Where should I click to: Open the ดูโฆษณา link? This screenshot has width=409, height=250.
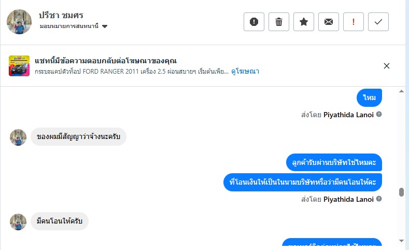click(245, 71)
